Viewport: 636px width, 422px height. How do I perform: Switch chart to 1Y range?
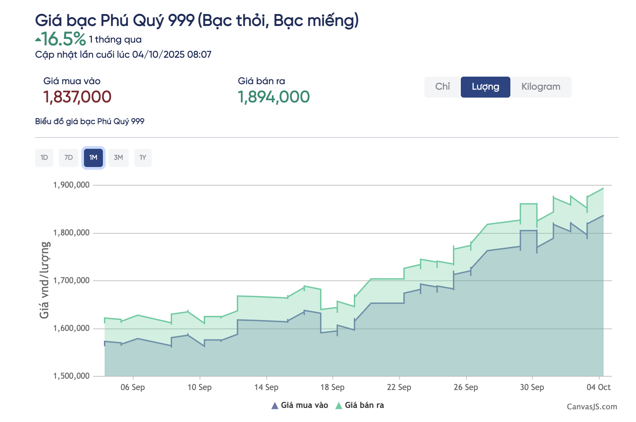[x=143, y=158]
